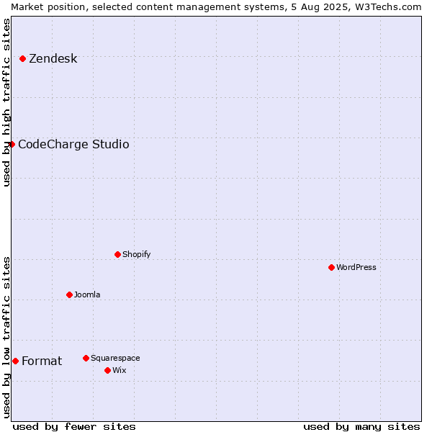Click the Shopify red diamond marker
The image size is (432, 432).
(117, 254)
